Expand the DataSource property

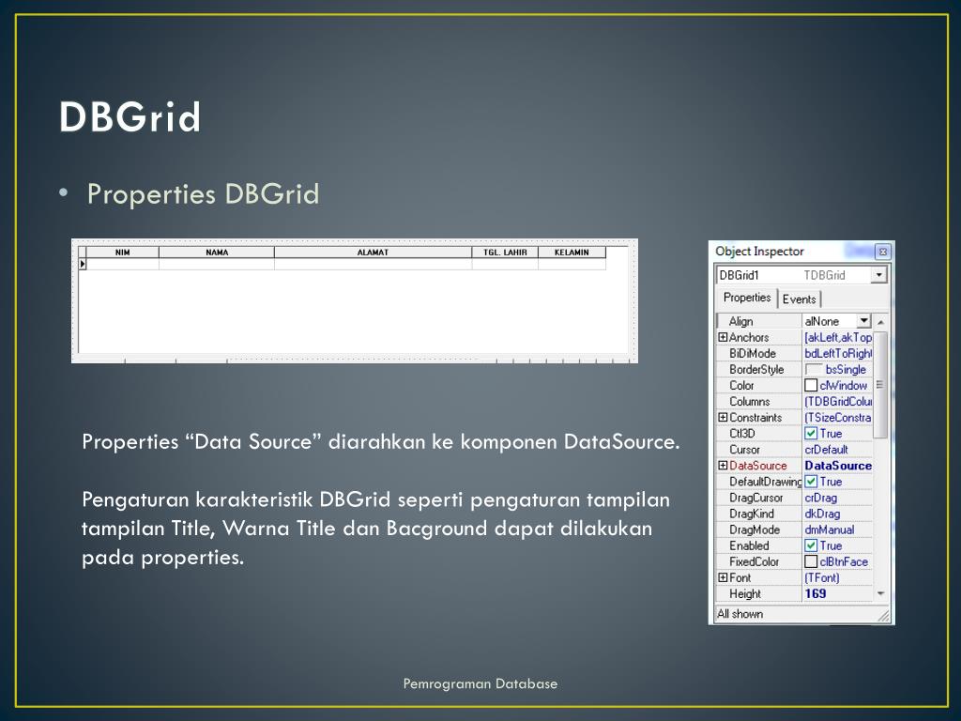[x=723, y=466]
